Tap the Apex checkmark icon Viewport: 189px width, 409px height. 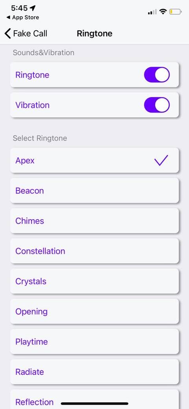point(161,160)
